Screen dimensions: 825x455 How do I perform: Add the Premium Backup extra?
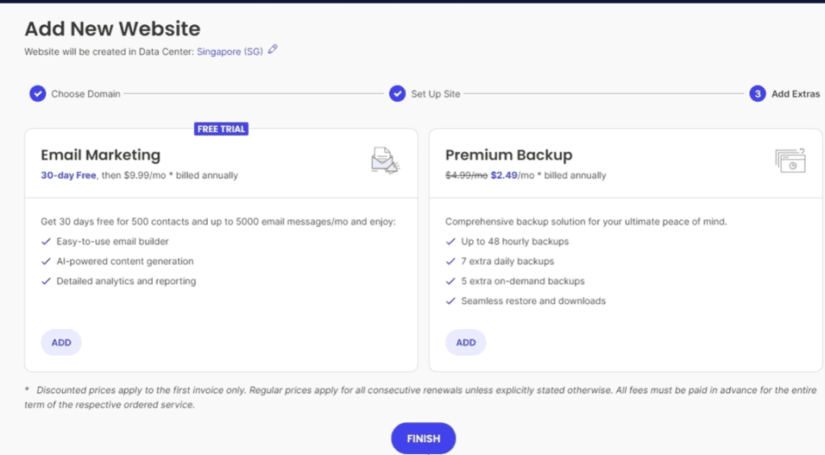tap(466, 342)
